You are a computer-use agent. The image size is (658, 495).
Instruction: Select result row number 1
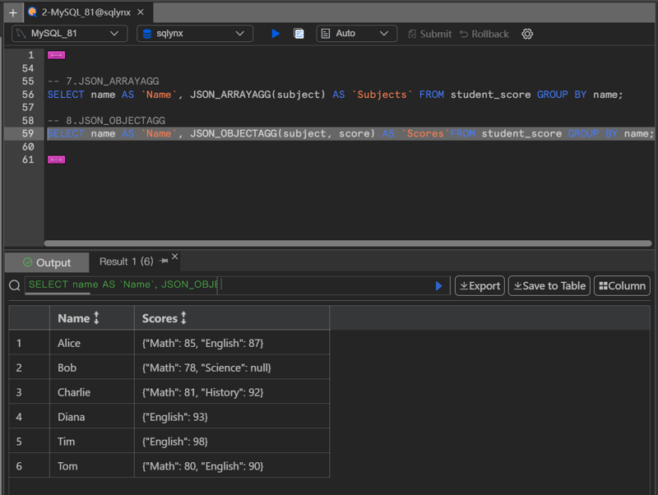coord(29,343)
